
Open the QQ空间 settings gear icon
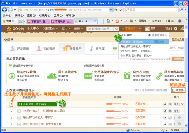pos(175,29)
